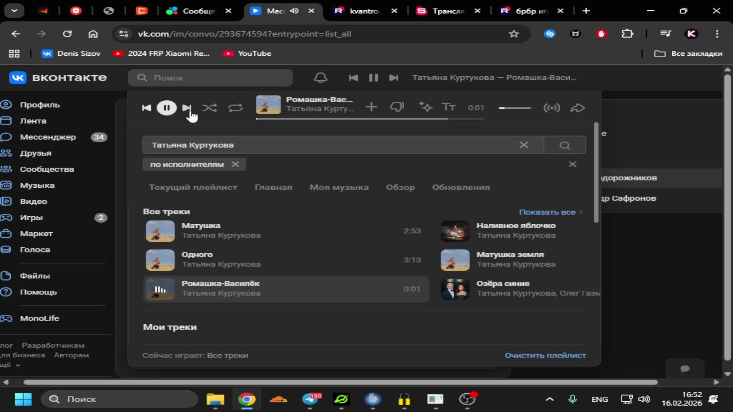Screen dimensions: 733x412
Task: Remove the по исполнителям filter chip
Action: (235, 164)
